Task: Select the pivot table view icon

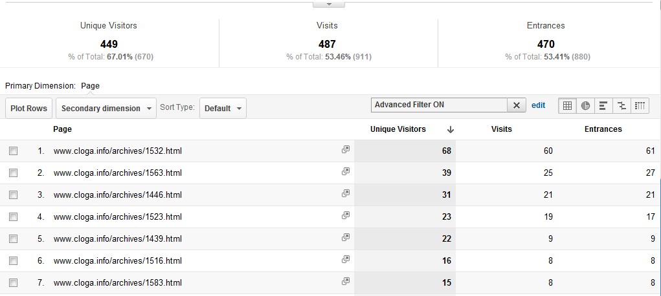Action: coord(640,106)
